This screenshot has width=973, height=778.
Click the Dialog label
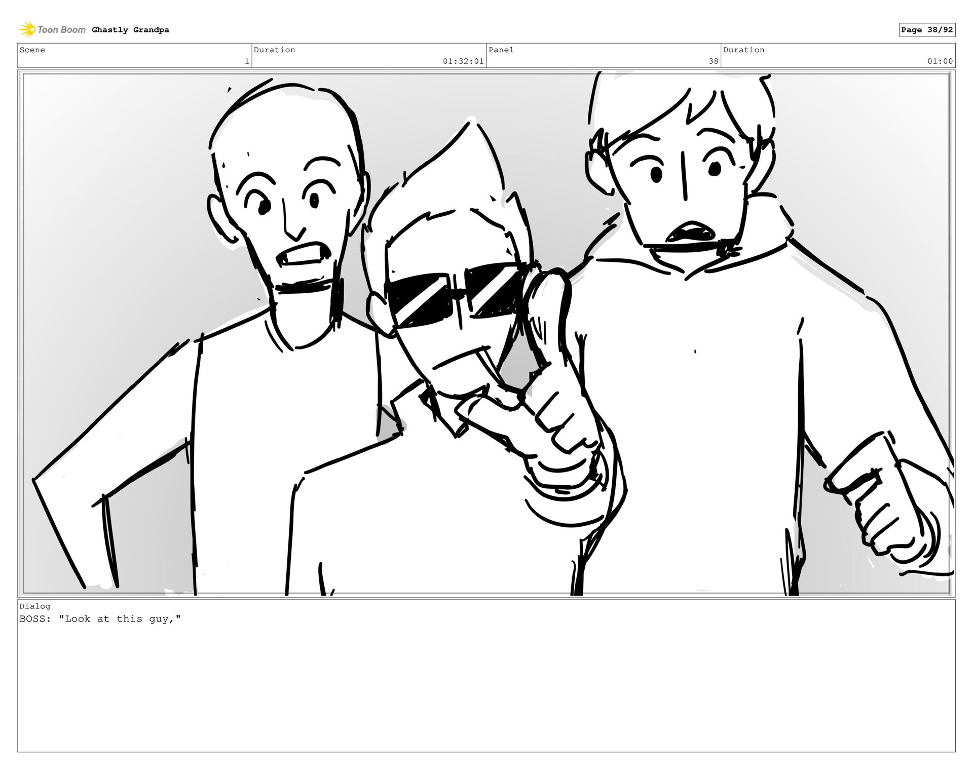35,606
